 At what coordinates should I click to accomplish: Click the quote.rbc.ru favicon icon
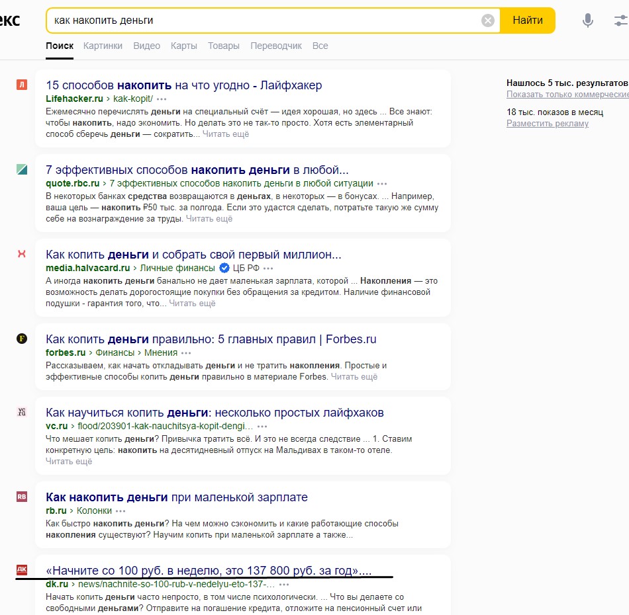(x=22, y=169)
